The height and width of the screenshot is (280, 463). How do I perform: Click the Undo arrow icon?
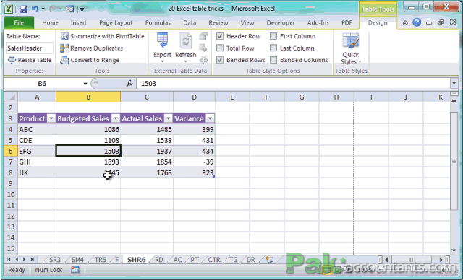click(35, 9)
